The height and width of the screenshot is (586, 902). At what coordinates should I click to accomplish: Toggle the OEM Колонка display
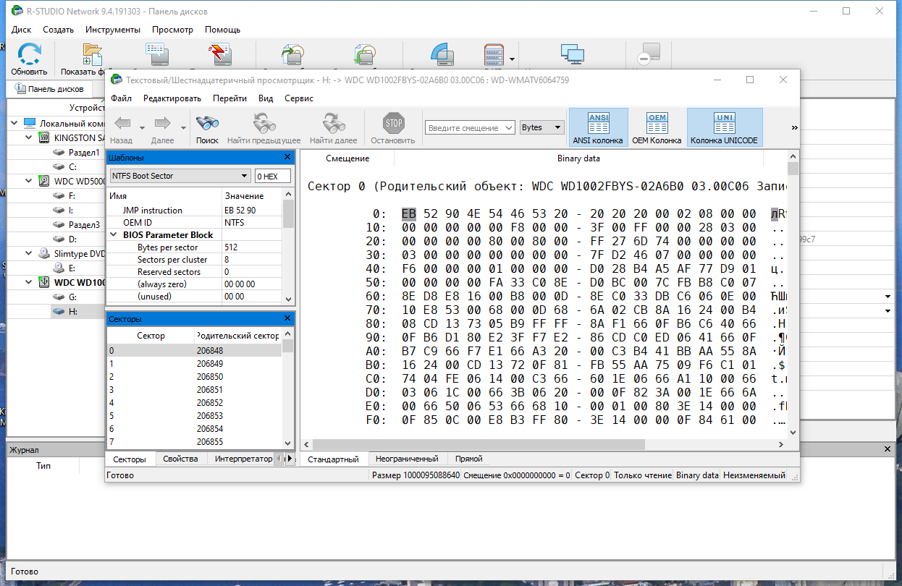click(657, 128)
